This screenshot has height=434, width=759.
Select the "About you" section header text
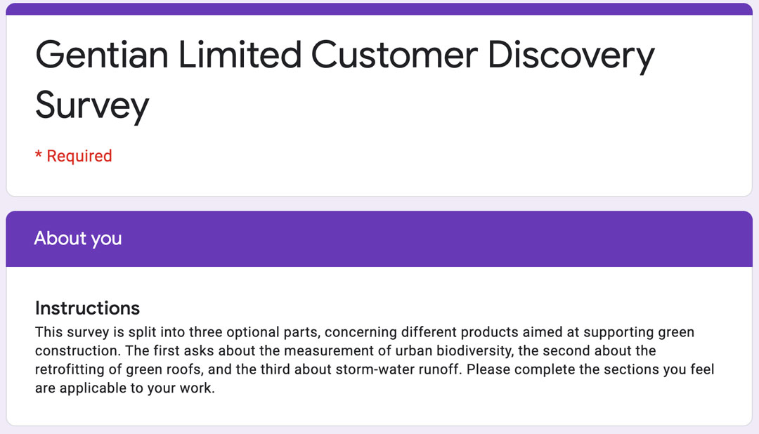[x=78, y=238]
